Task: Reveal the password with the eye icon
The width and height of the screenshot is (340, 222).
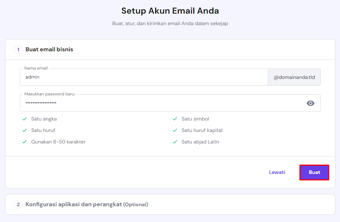Action: pos(310,103)
